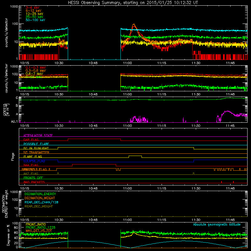Select the cyan 50-100 keV legend label
The width and height of the screenshot is (251, 251).
(x=35, y=20)
